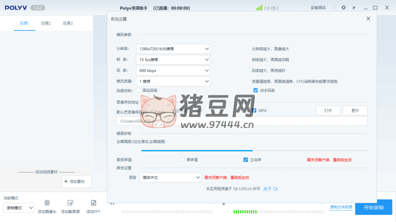396x222 pixels.
Task: Click red restart warning beside 语言 dropdown
Action: click(227, 178)
